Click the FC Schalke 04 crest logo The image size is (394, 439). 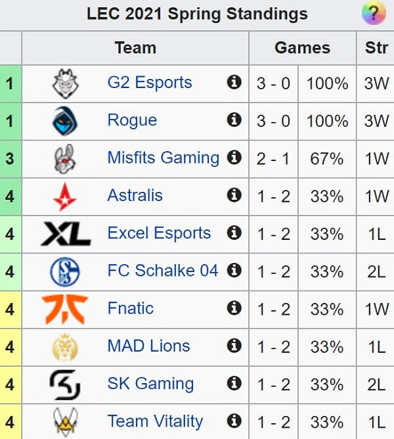tap(65, 271)
